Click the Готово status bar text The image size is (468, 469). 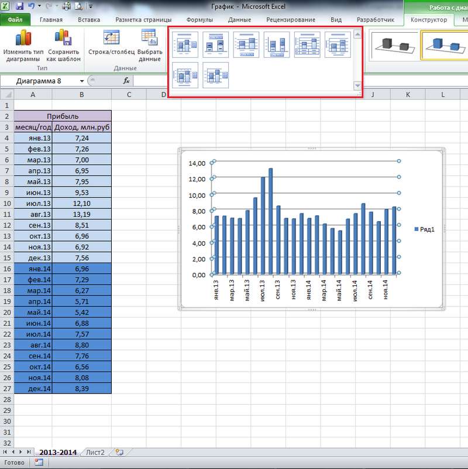click(x=15, y=463)
